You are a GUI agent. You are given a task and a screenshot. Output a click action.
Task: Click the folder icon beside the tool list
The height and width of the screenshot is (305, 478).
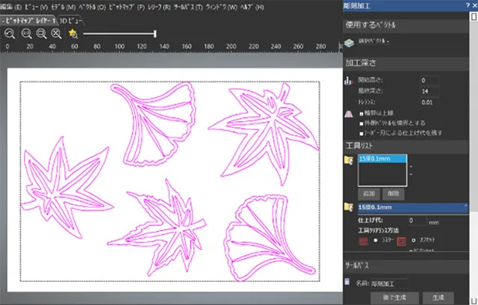(x=350, y=161)
